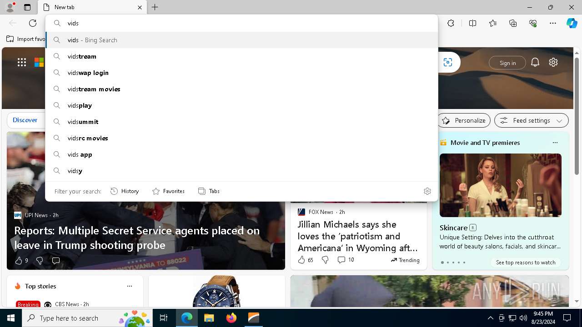The width and height of the screenshot is (582, 327).
Task: Open Settings and more ellipsis menu
Action: (553, 23)
